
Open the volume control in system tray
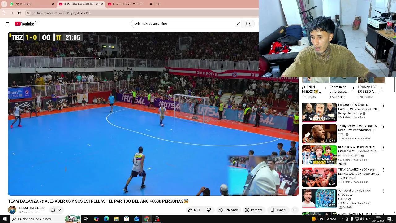click(362, 219)
